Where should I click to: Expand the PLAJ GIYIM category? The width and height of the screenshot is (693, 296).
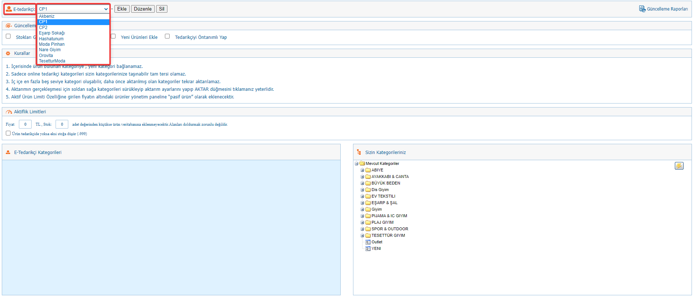[362, 223]
